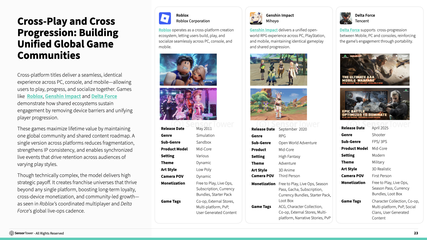Open the Genshin Impact link in the paragraph

63,96
